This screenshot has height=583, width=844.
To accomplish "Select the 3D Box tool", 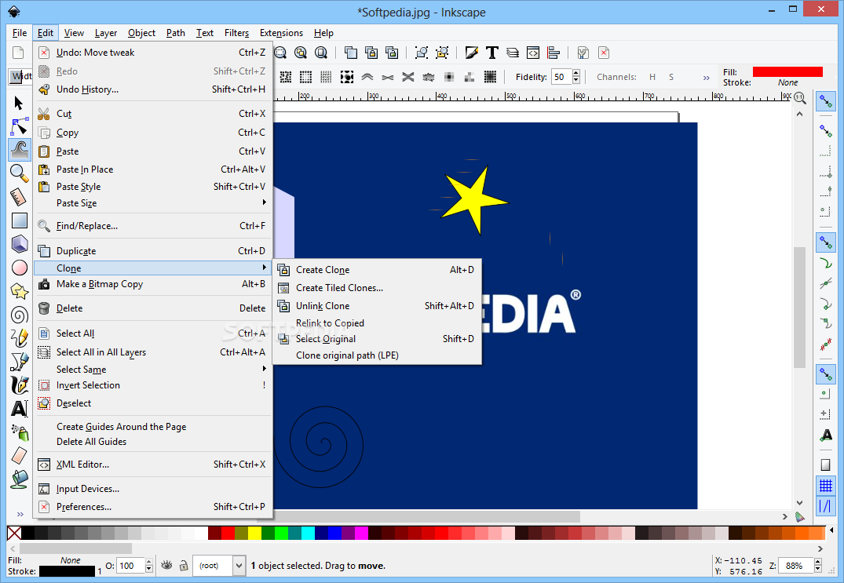I will click(19, 244).
